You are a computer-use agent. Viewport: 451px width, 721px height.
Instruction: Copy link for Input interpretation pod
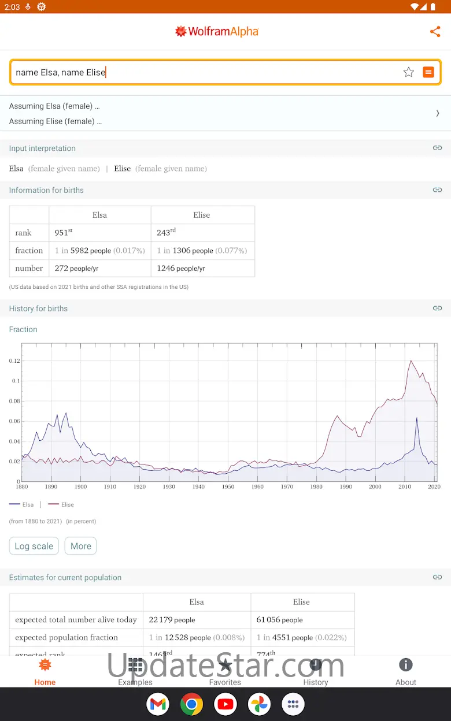tap(437, 148)
